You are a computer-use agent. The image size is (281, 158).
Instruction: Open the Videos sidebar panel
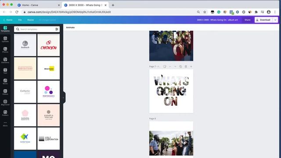5,92
